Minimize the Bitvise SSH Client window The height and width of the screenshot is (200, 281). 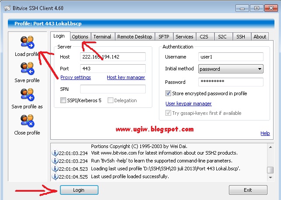point(242,8)
